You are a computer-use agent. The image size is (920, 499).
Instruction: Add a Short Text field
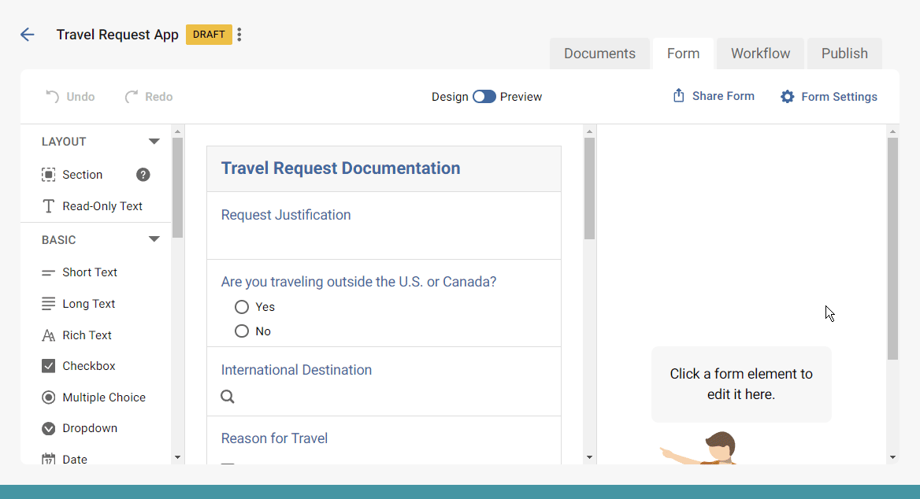89,272
